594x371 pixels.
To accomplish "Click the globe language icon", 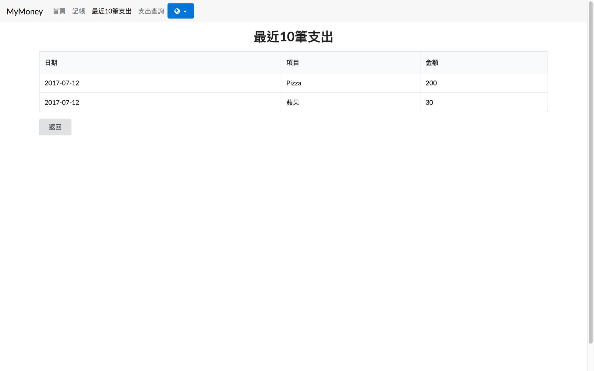I will click(x=177, y=11).
